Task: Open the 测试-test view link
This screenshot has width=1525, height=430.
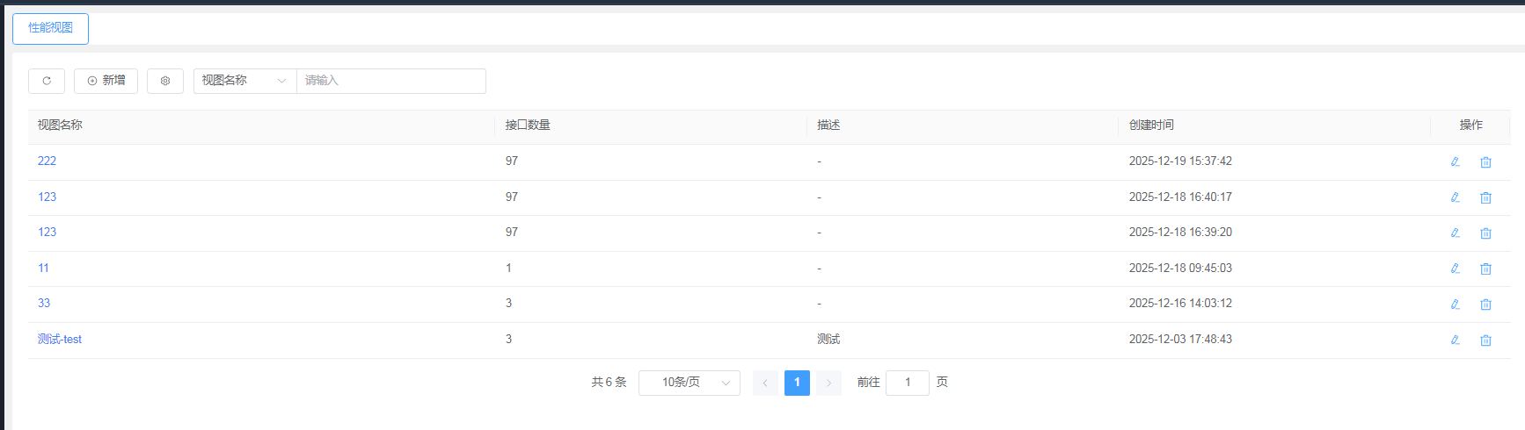Action: click(x=60, y=339)
